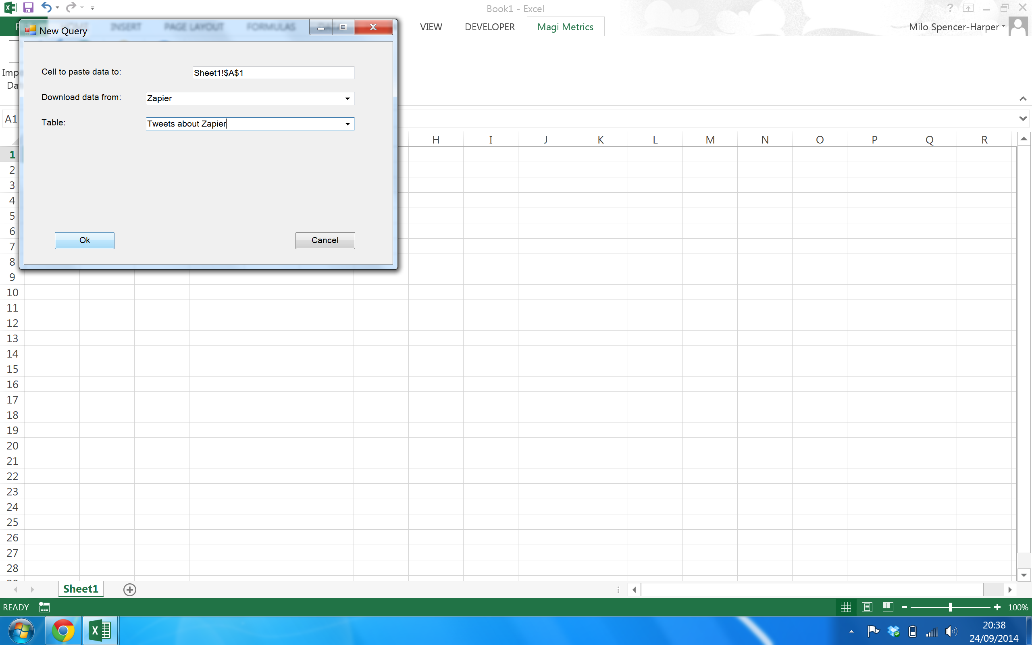Switch to Page Layout view icon
The height and width of the screenshot is (645, 1032).
click(867, 607)
